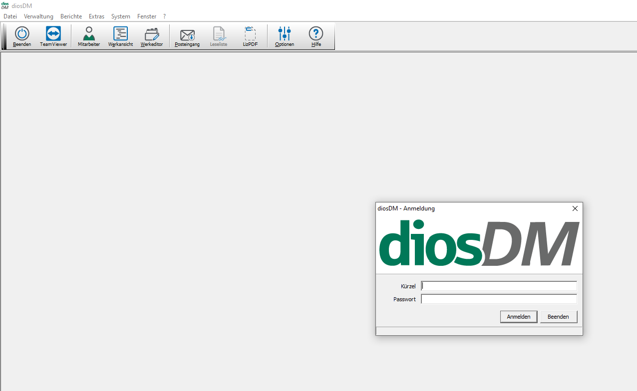The width and height of the screenshot is (637, 391).
Task: Launch TeamViewer from the toolbar
Action: tap(53, 34)
